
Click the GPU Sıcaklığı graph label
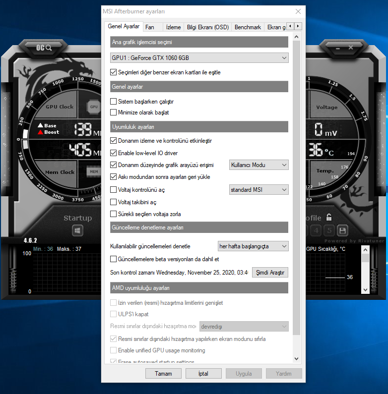326,249
